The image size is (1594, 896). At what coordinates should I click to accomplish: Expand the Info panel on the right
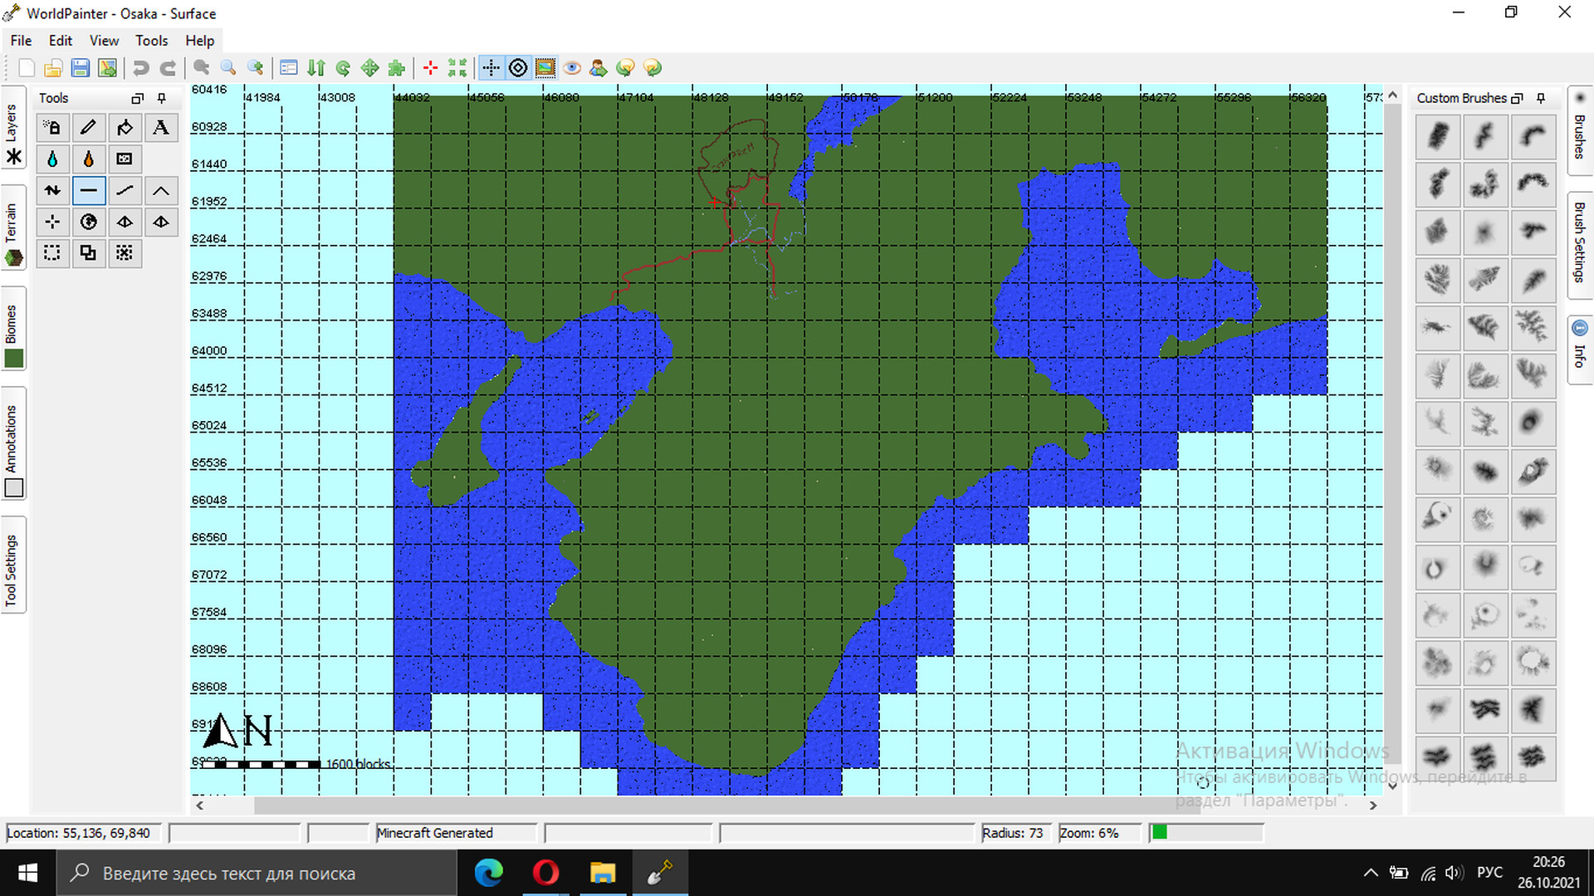point(1580,349)
